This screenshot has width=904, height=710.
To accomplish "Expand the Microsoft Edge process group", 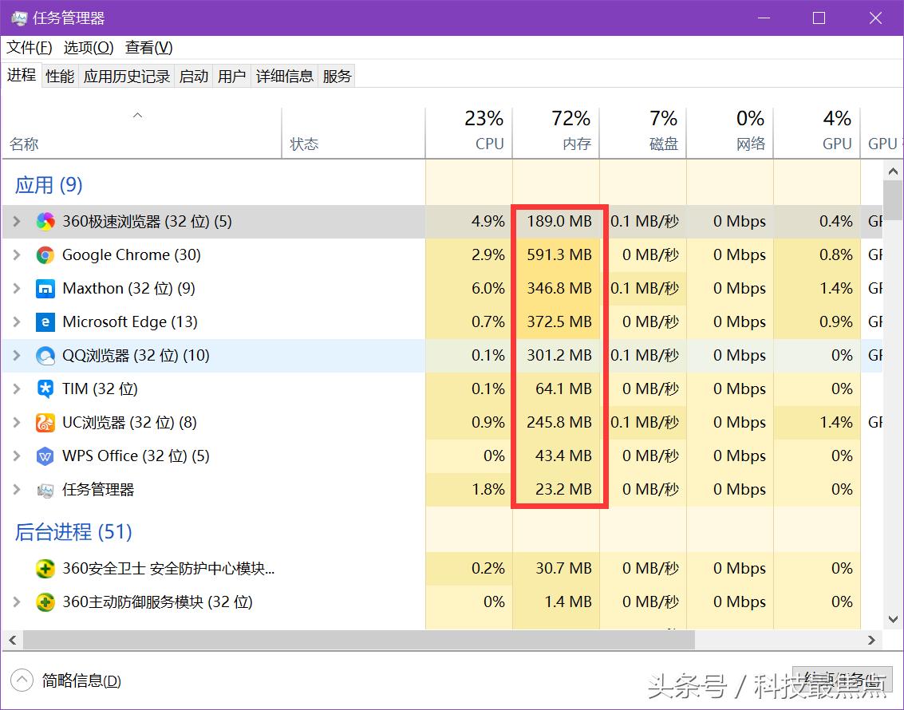I will 18,322.
